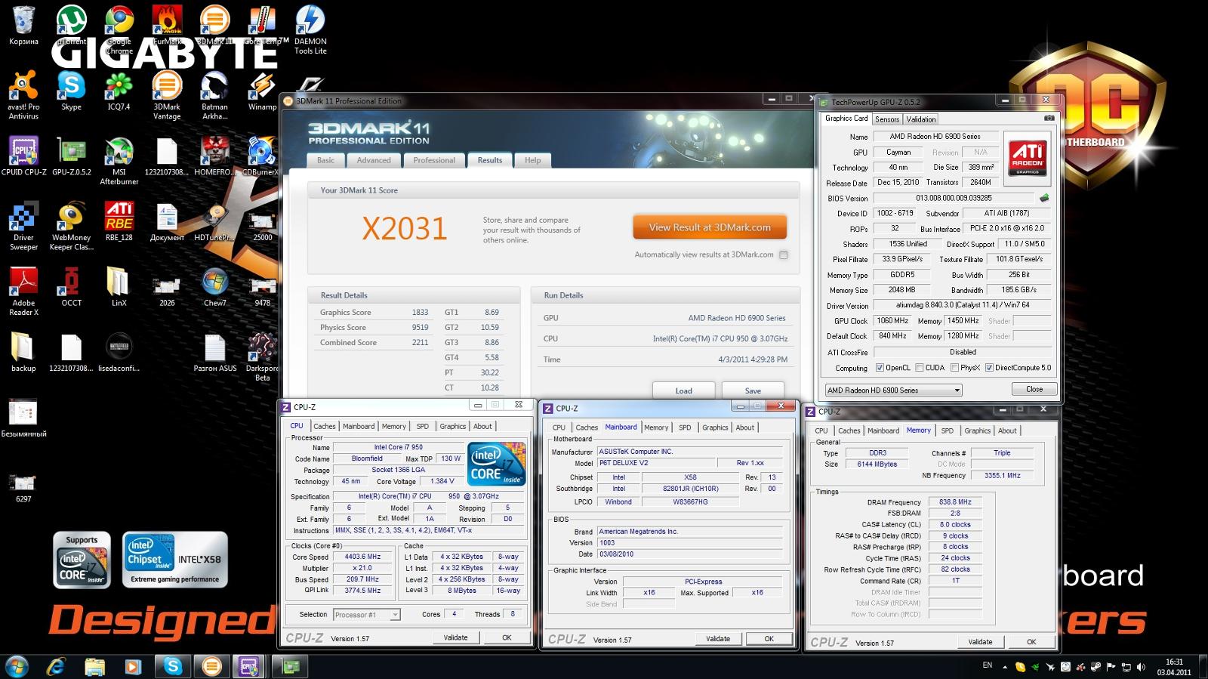Click the Windows Start button
1208x679 pixels.
pos(17,666)
